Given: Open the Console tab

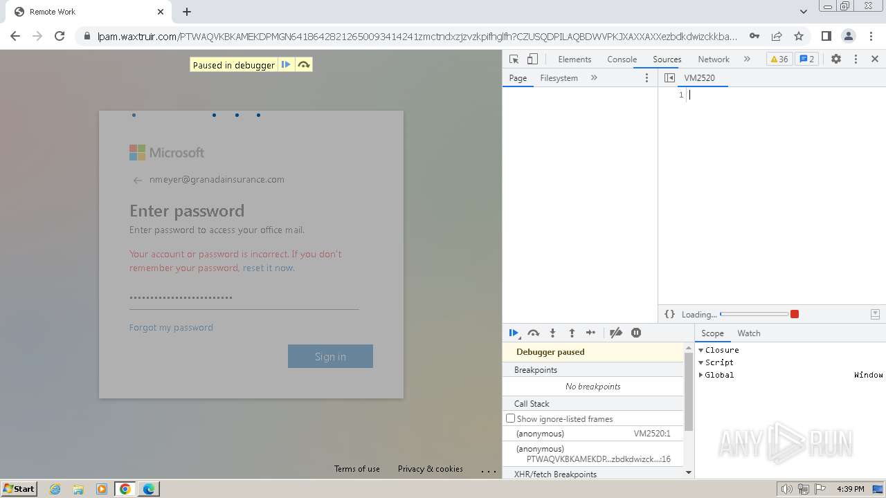Looking at the screenshot, I should pyautogui.click(x=622, y=59).
